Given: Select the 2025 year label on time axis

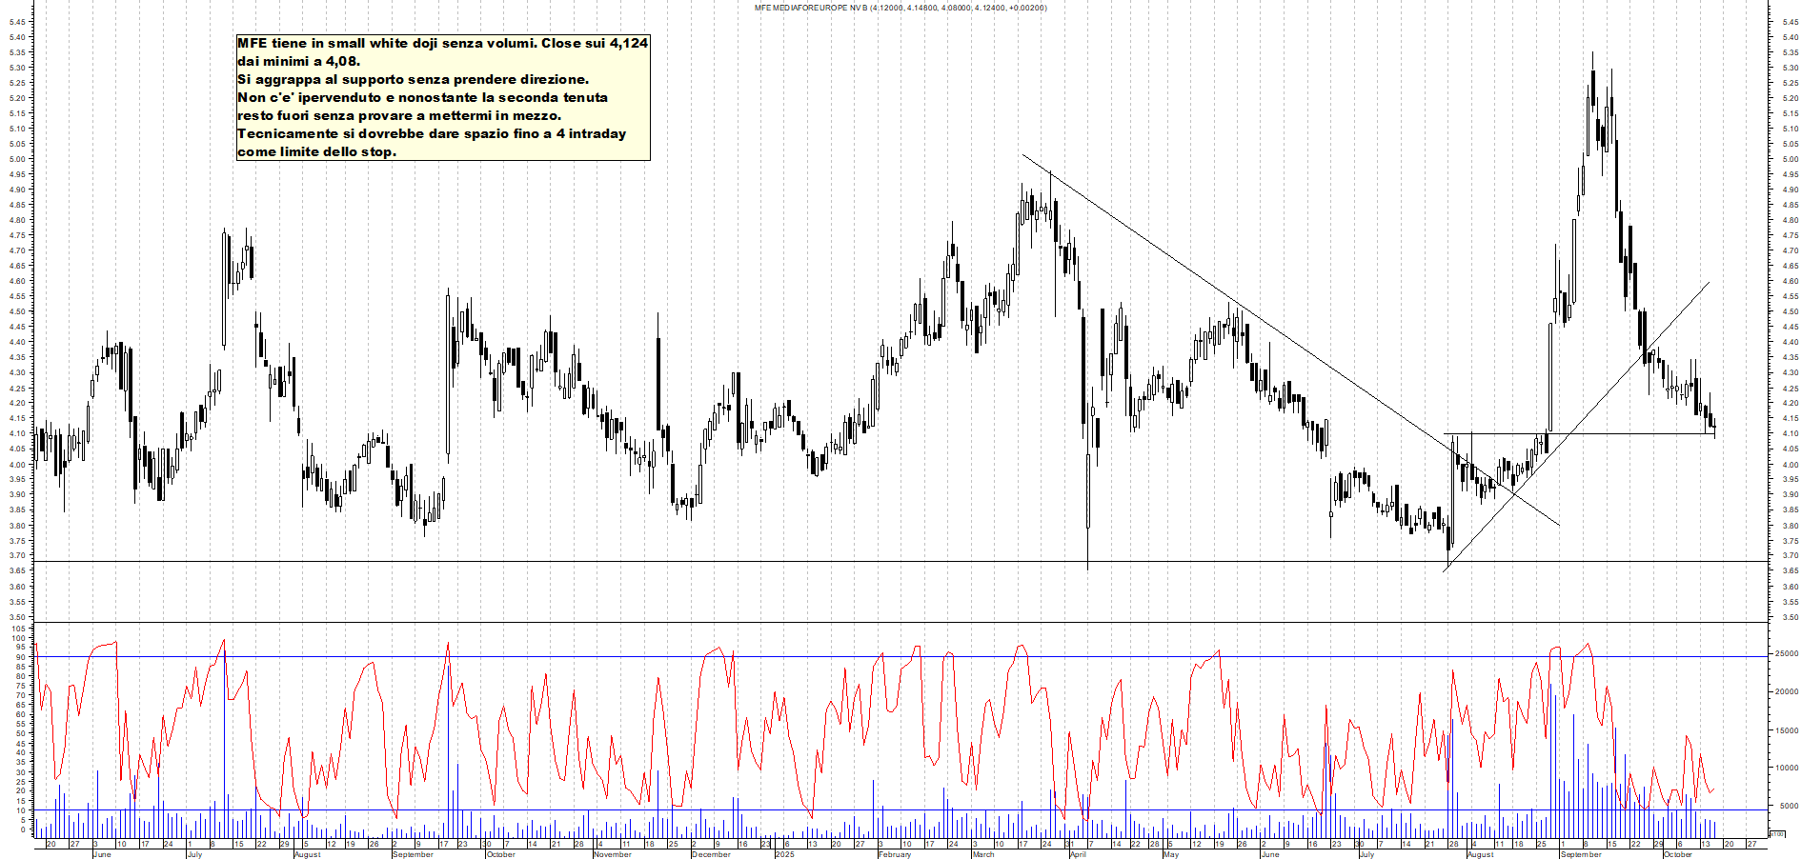Looking at the screenshot, I should click(x=784, y=854).
